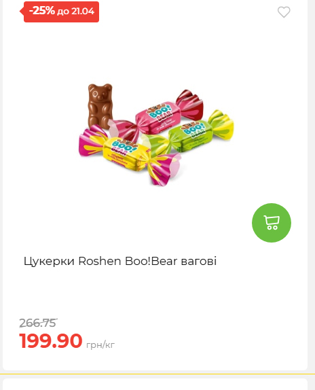Screen dimensions: 315x390
Task: Click the word Цукерки in title
Action: click(49, 262)
